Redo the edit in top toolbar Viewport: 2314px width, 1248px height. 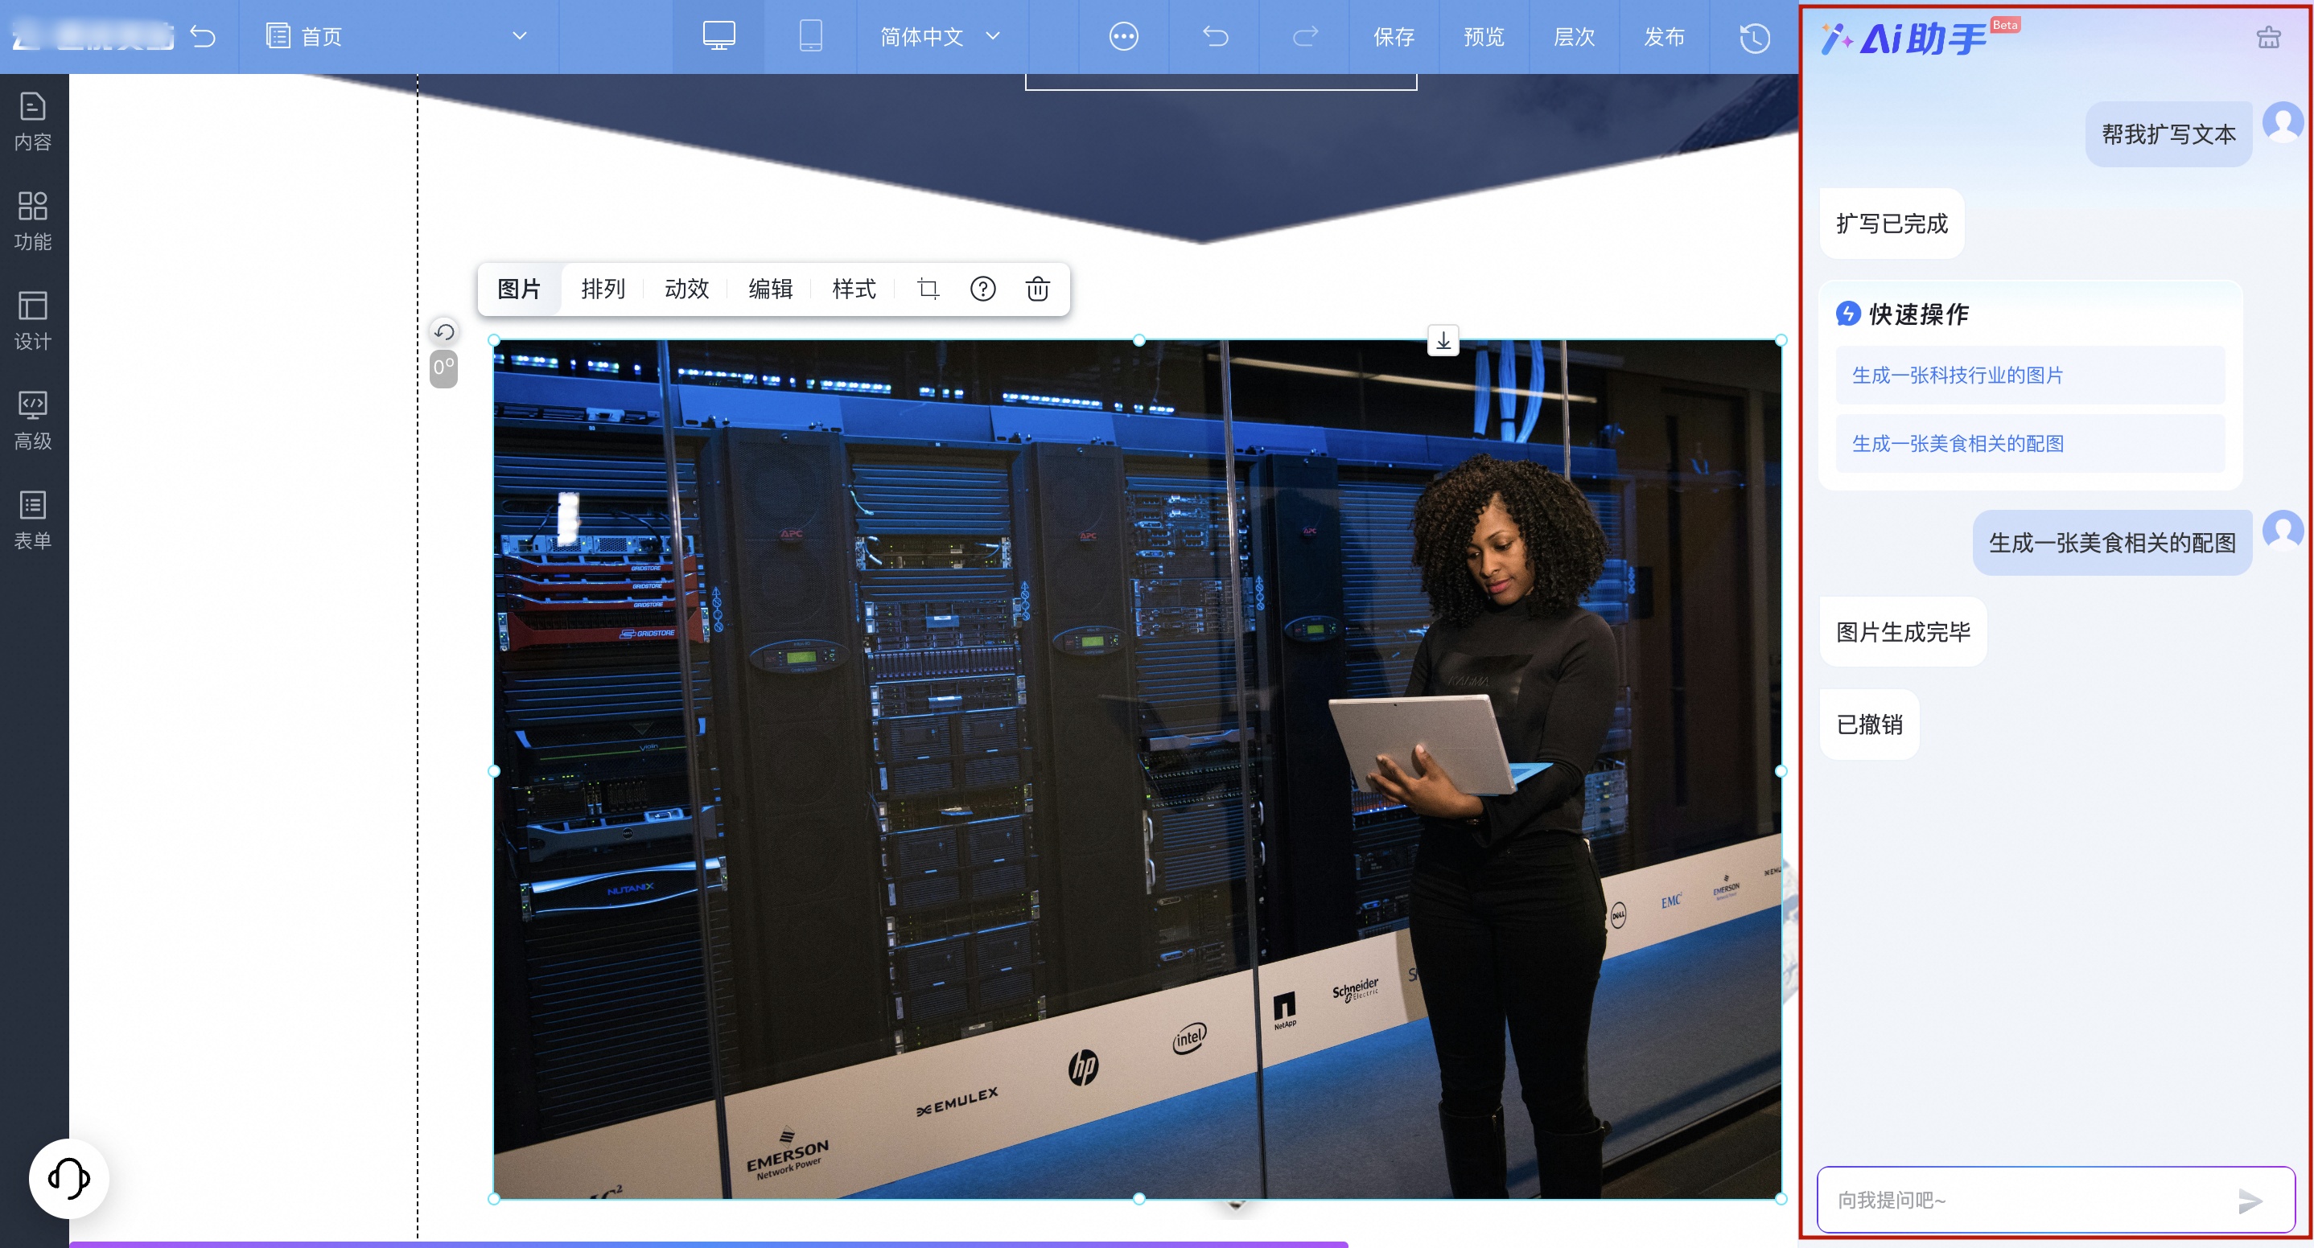click(x=1304, y=37)
